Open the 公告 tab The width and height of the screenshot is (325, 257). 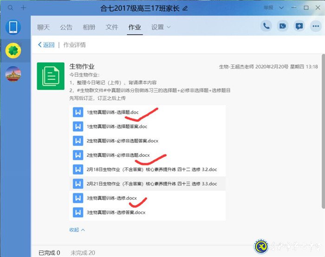(66, 27)
